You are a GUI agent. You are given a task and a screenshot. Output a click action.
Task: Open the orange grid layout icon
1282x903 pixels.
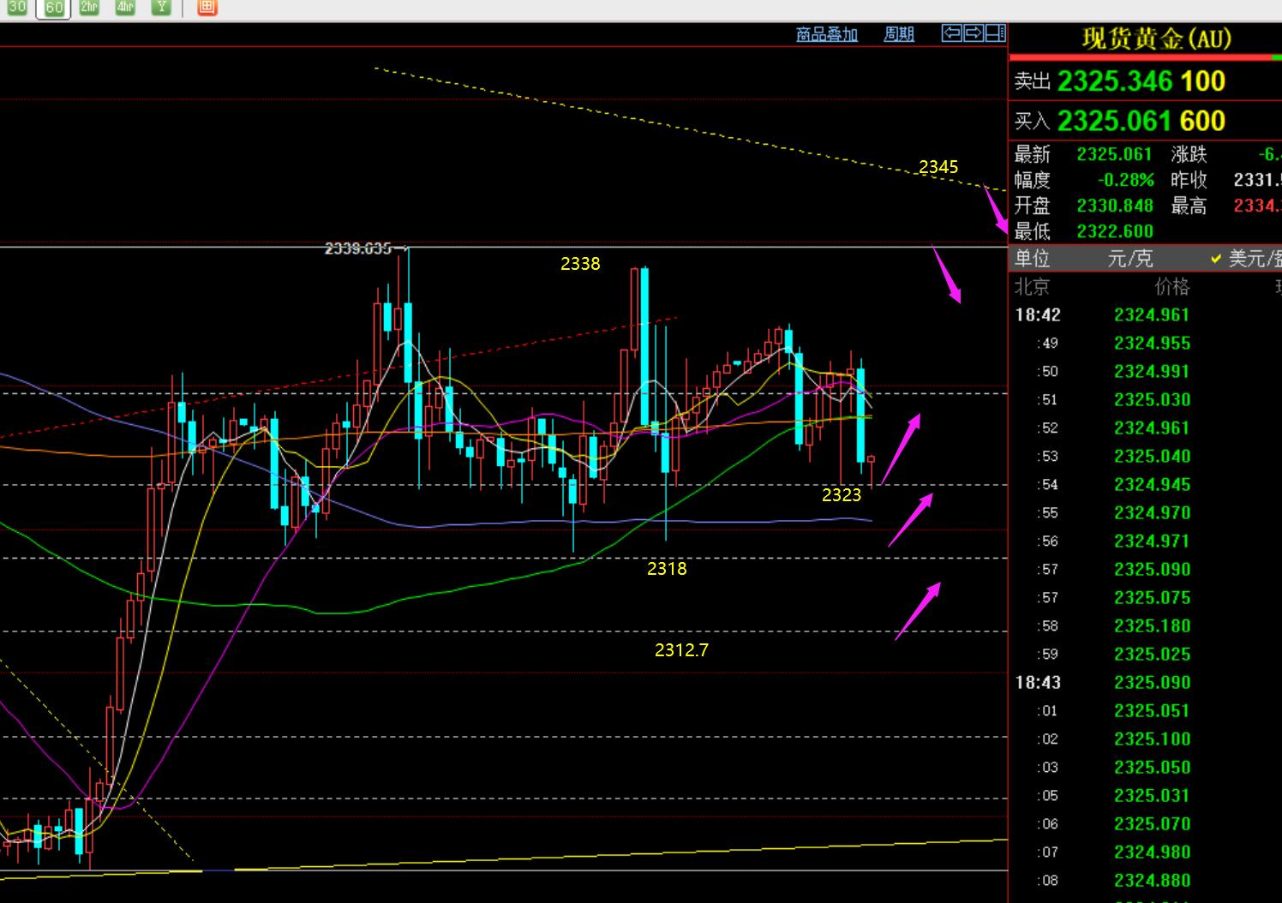coord(207,7)
